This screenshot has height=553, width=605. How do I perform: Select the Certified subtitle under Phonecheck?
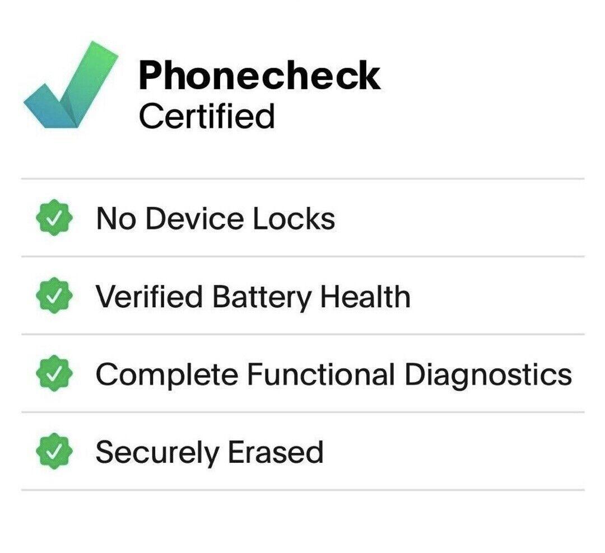(x=207, y=116)
